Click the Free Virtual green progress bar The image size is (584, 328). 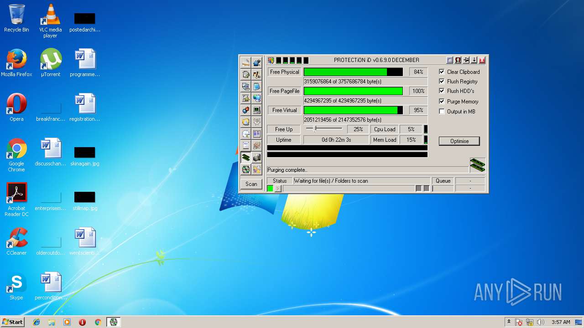(353, 110)
